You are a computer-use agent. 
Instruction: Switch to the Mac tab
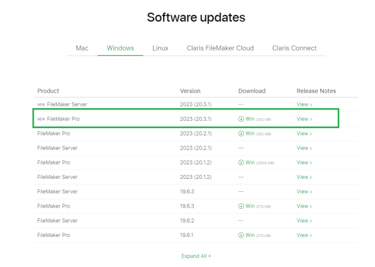(82, 48)
